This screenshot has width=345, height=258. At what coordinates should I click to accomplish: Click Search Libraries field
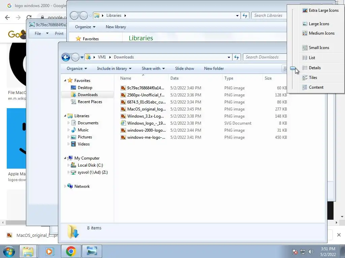(x=269, y=15)
